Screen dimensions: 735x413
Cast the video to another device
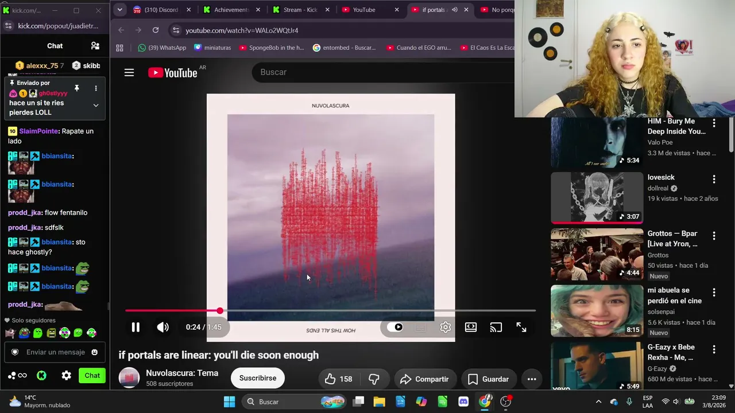[496, 327]
